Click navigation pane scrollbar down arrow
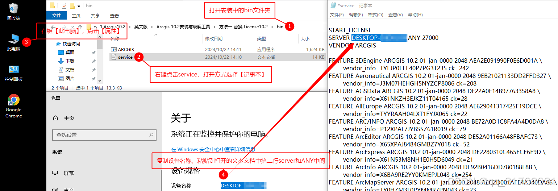This screenshot has width=558, height=191. 100,80
